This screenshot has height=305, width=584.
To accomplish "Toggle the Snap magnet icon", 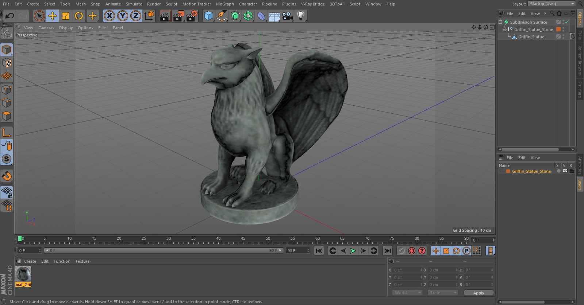I will coord(7,176).
